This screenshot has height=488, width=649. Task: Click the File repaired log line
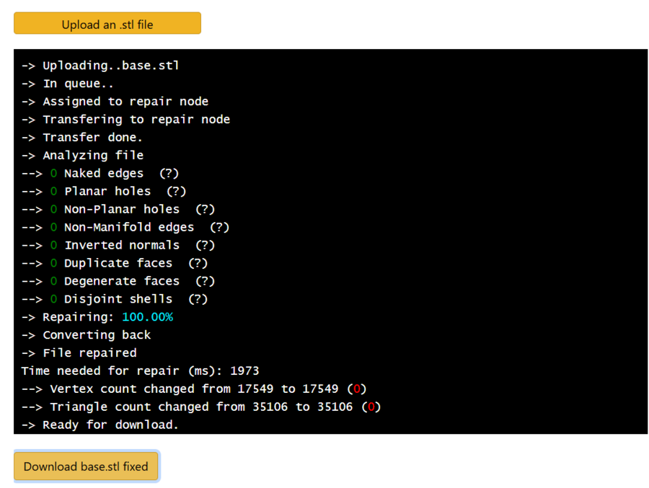click(x=79, y=352)
